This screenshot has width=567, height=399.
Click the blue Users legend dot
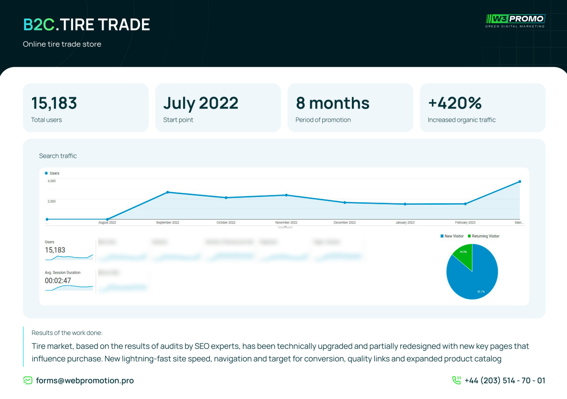tap(47, 173)
